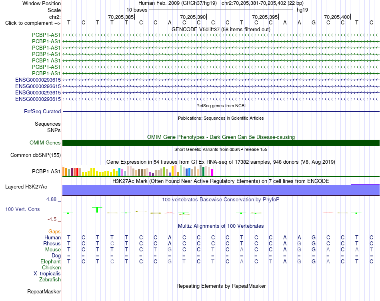The width and height of the screenshot is (380, 301).
Task: Click the OMIM Genes label
Action: pyautogui.click(x=45, y=142)
